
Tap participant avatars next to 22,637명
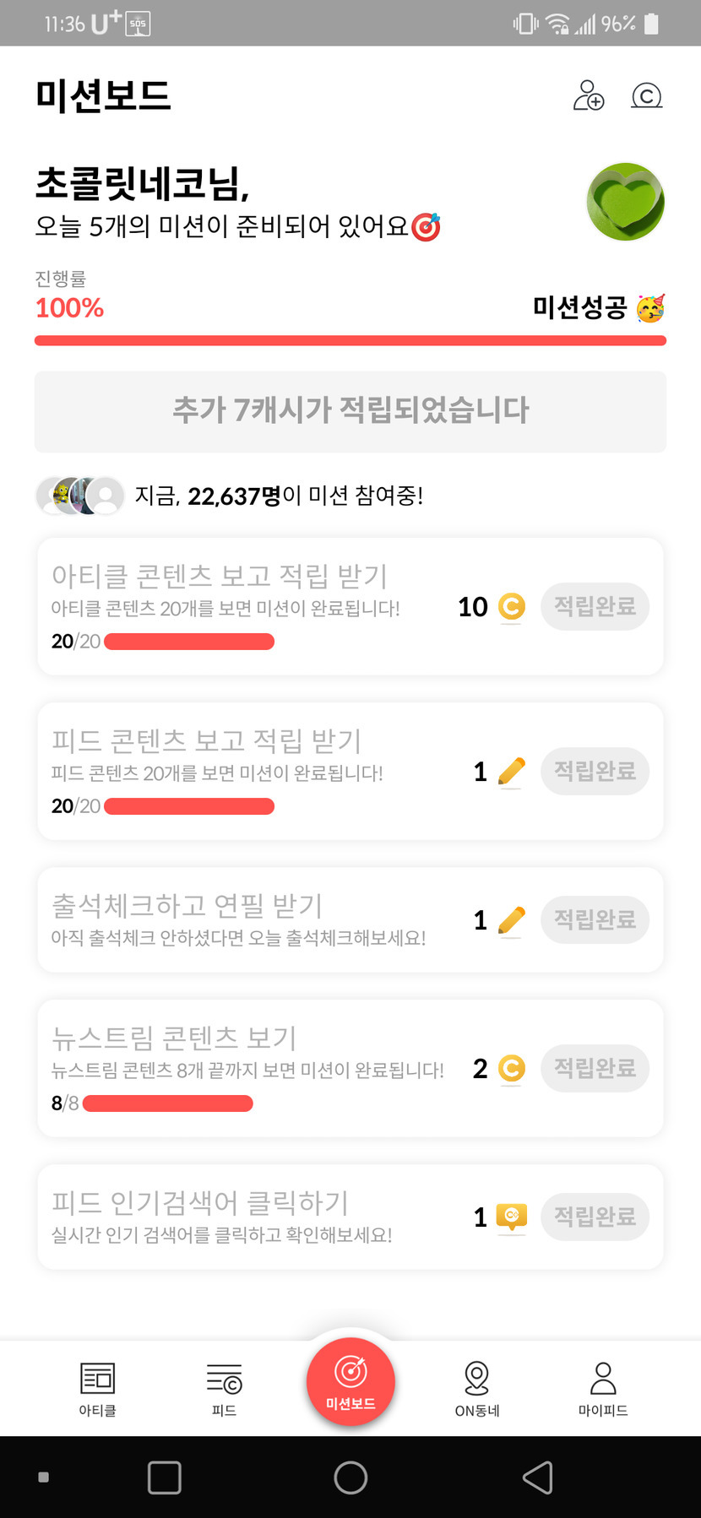coord(79,496)
